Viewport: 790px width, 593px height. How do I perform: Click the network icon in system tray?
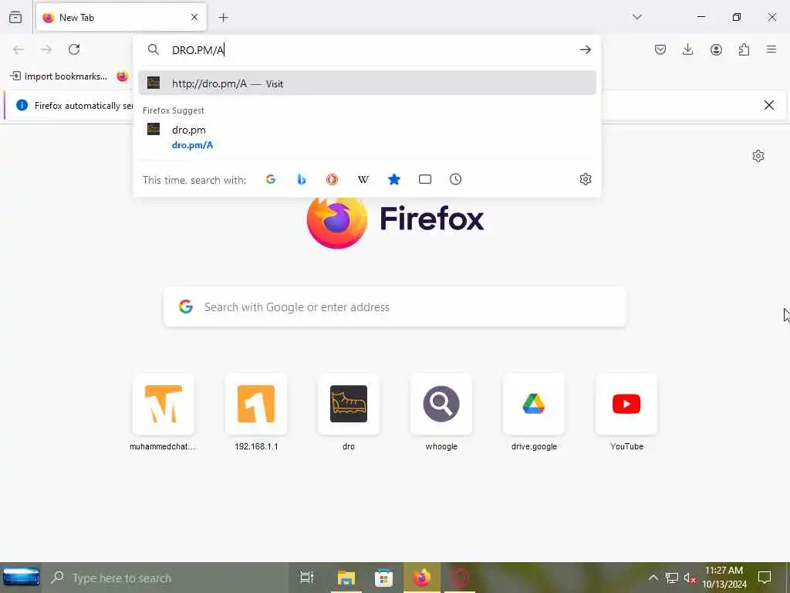coord(672,578)
